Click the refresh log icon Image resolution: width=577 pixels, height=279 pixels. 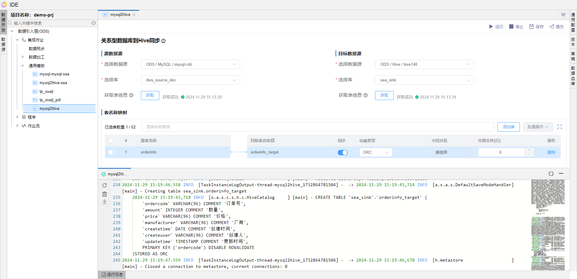coord(105,185)
